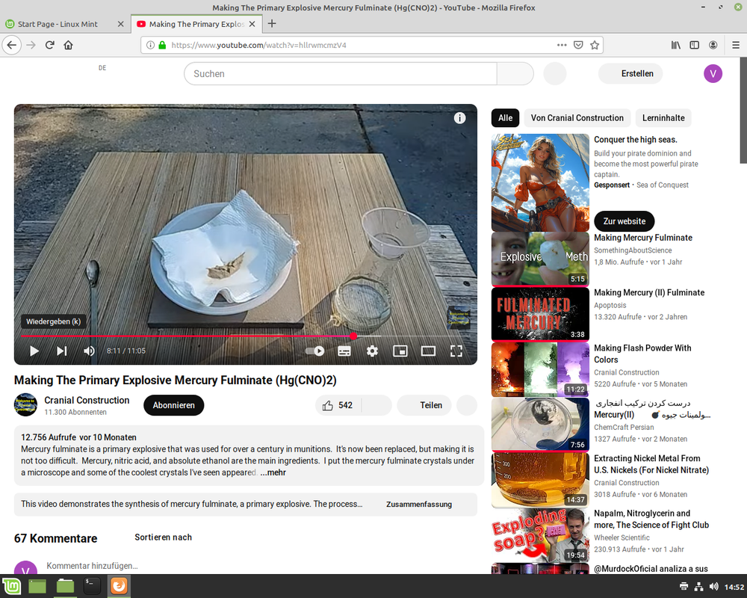Click the progress bar scrubber dot
Screen dimensions: 747x598
coord(353,336)
